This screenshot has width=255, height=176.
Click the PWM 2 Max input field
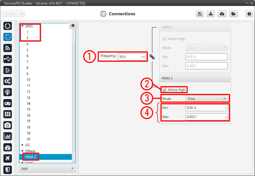[206, 117]
